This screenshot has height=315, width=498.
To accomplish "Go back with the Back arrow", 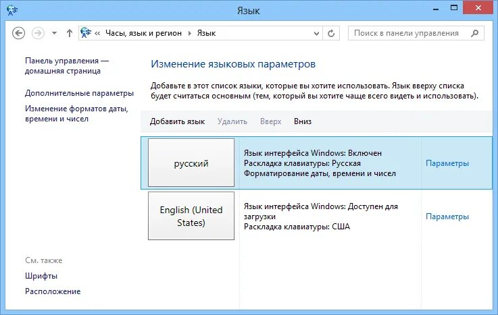I will pyautogui.click(x=18, y=33).
